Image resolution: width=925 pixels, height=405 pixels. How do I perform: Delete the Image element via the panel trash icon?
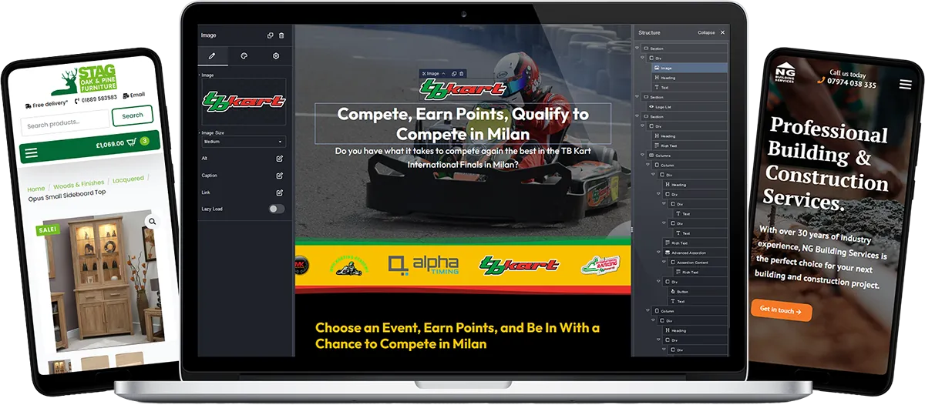coord(281,35)
